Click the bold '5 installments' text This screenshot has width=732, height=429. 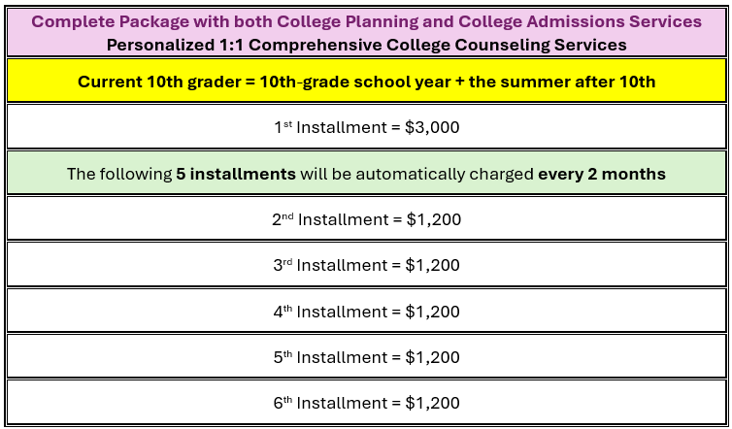[x=236, y=174]
